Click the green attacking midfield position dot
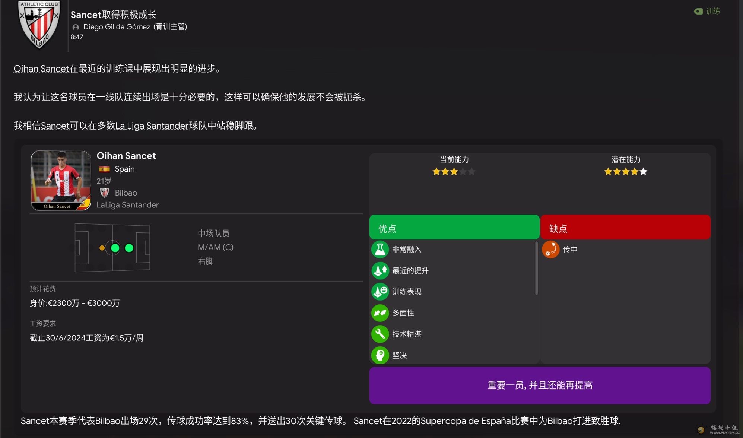The image size is (743, 438). pos(129,248)
